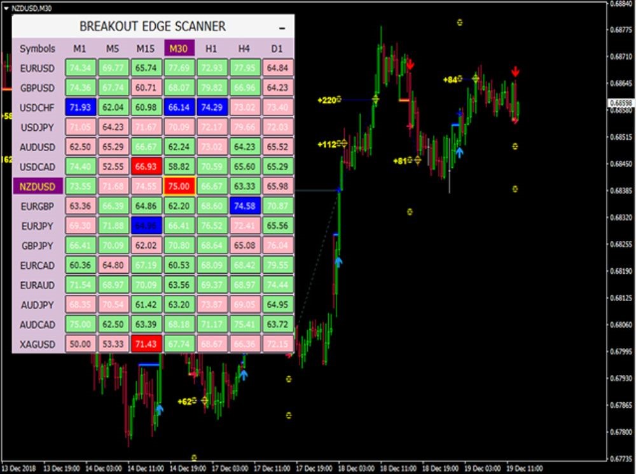
Task: Click the red sell arrow above the latest candles
Action: tap(515, 71)
